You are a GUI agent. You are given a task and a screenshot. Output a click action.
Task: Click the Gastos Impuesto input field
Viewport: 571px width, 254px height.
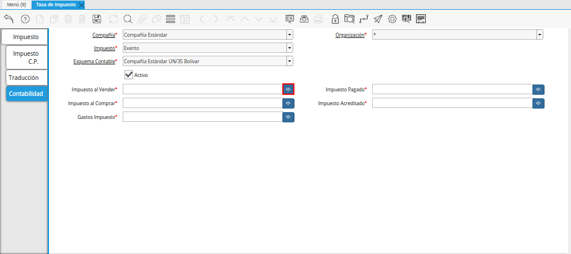point(202,117)
